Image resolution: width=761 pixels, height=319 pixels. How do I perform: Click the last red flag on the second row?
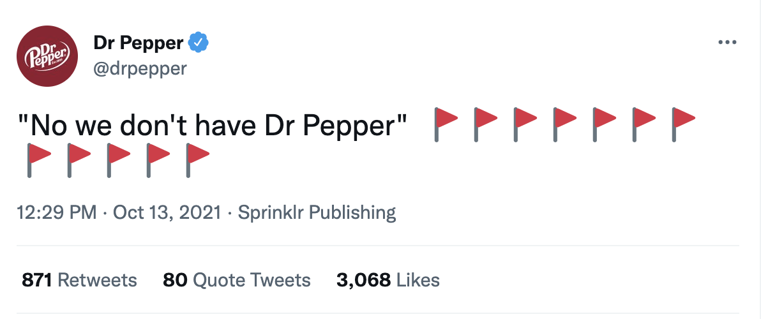[197, 160]
